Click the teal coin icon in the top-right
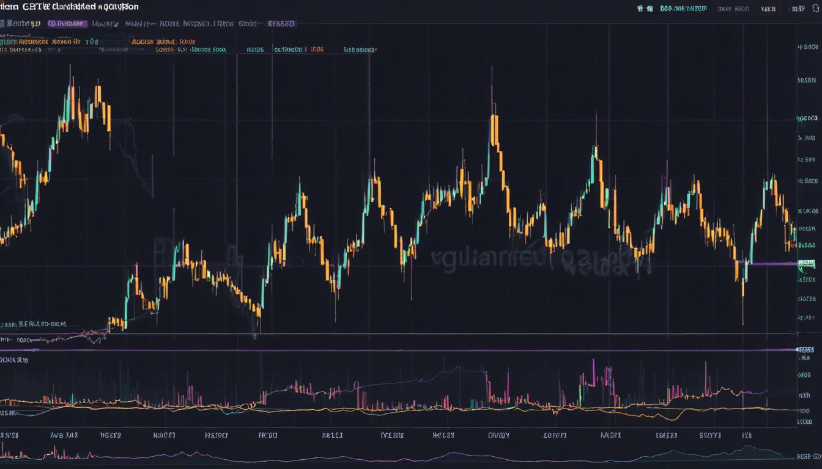Image resolution: width=822 pixels, height=469 pixels. (x=649, y=8)
